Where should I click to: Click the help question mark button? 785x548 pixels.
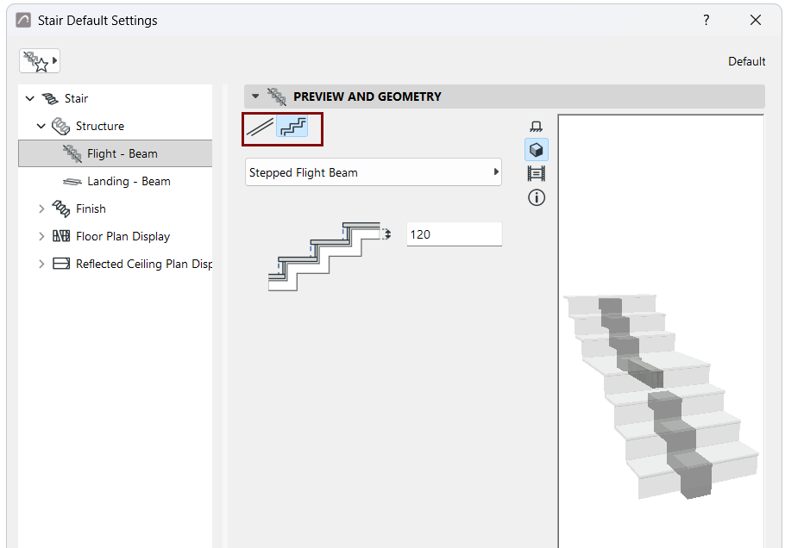(706, 20)
